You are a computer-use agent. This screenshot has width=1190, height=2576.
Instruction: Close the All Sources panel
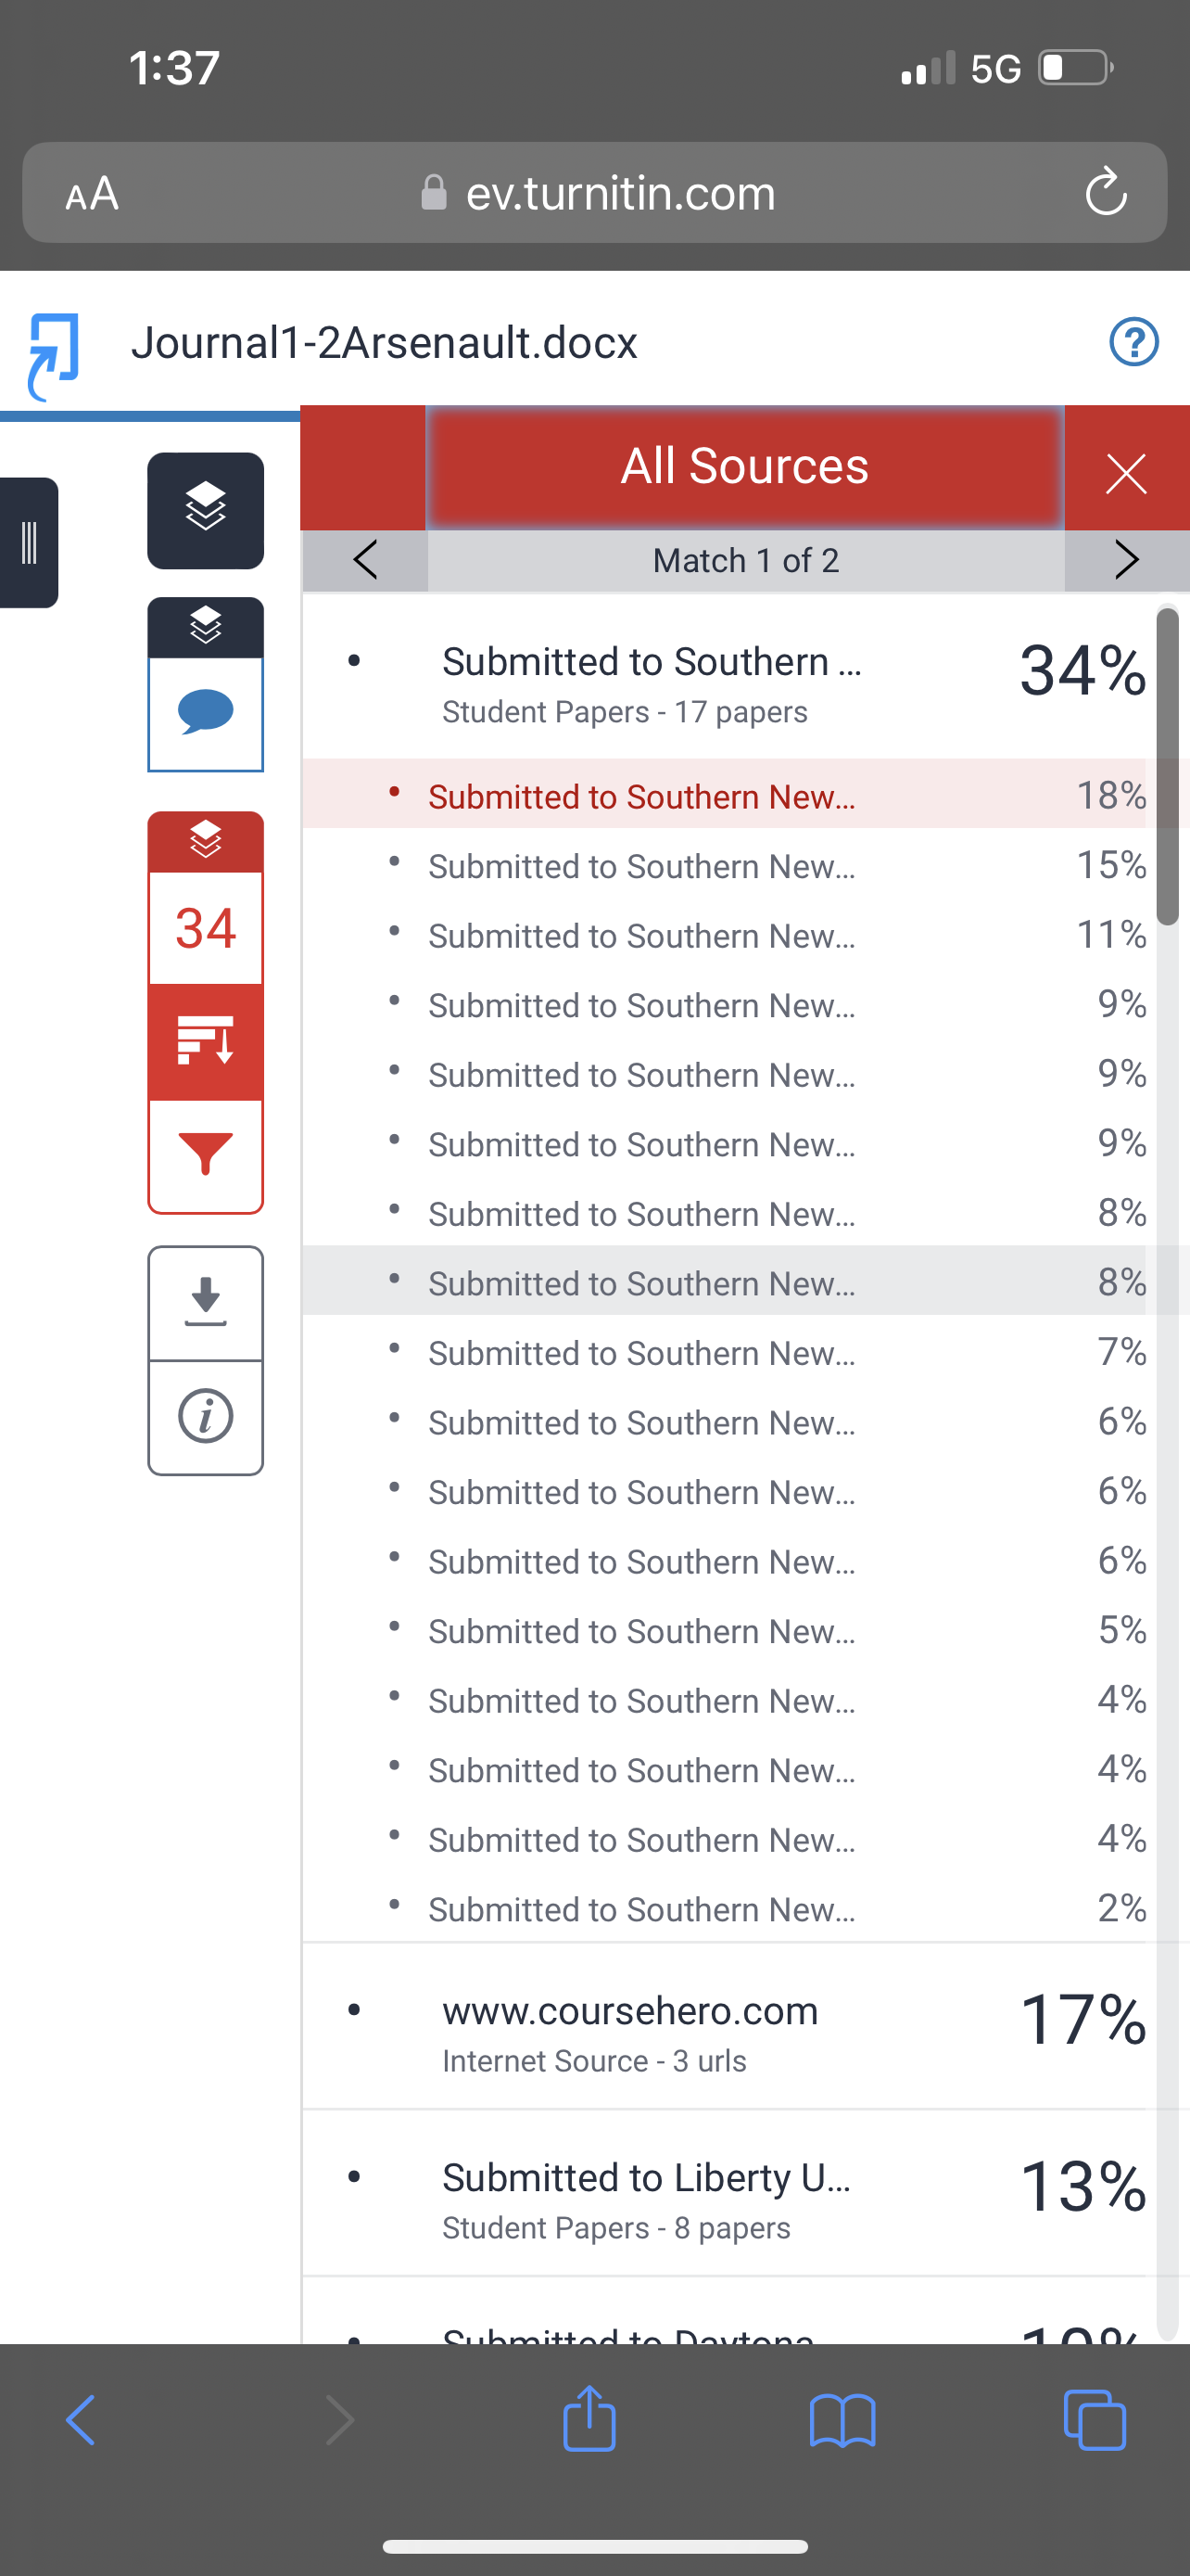point(1126,472)
